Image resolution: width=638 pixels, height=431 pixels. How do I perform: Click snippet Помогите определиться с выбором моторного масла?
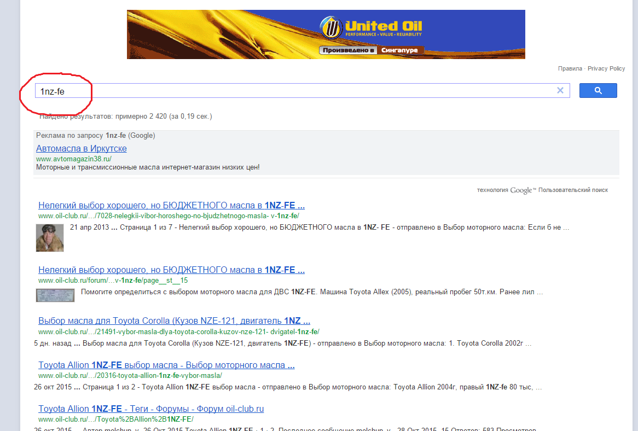click(x=312, y=292)
